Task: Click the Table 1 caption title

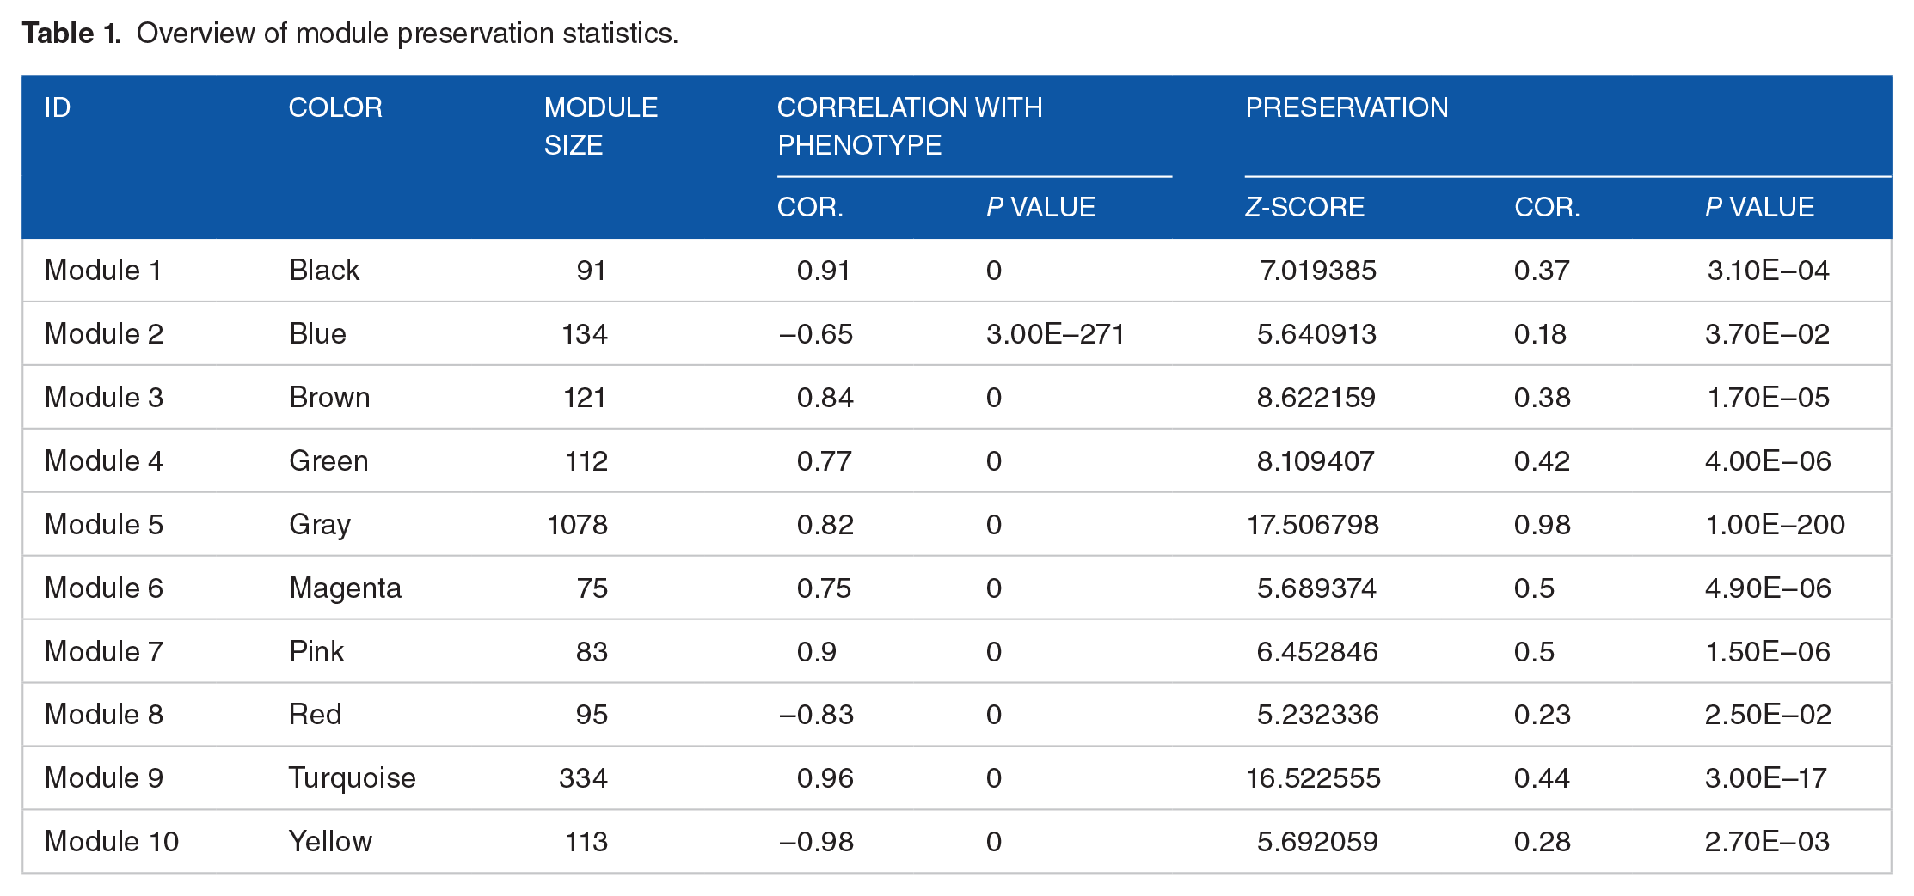Action: pos(350,34)
